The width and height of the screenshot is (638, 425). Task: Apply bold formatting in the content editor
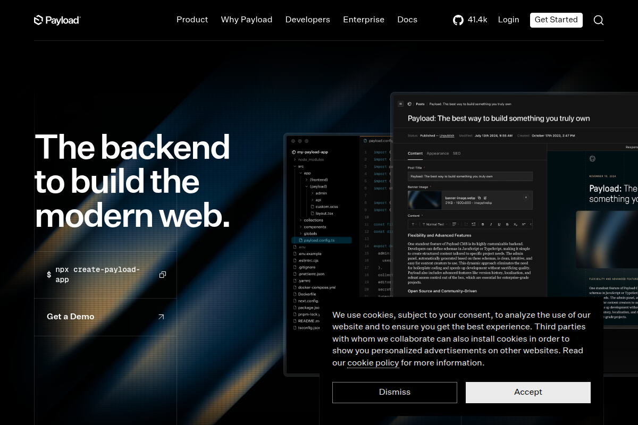[x=483, y=224]
